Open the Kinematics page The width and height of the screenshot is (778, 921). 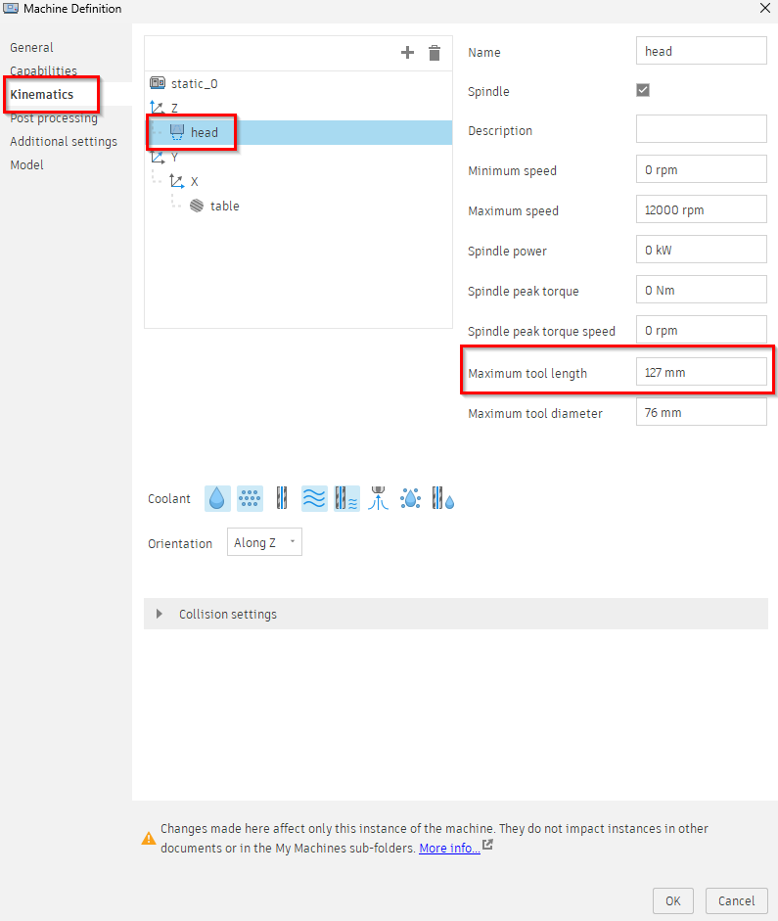[42, 95]
